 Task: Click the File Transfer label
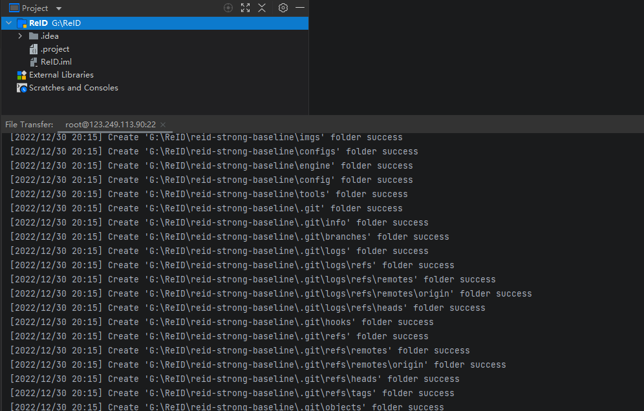tap(29, 125)
